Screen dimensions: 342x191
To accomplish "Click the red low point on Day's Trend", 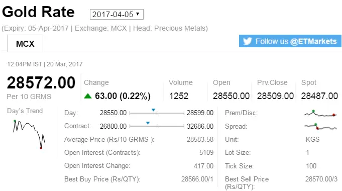I will 41,148.
